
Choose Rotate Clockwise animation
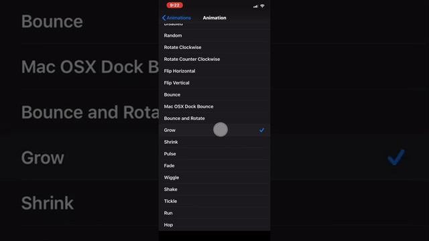point(214,48)
